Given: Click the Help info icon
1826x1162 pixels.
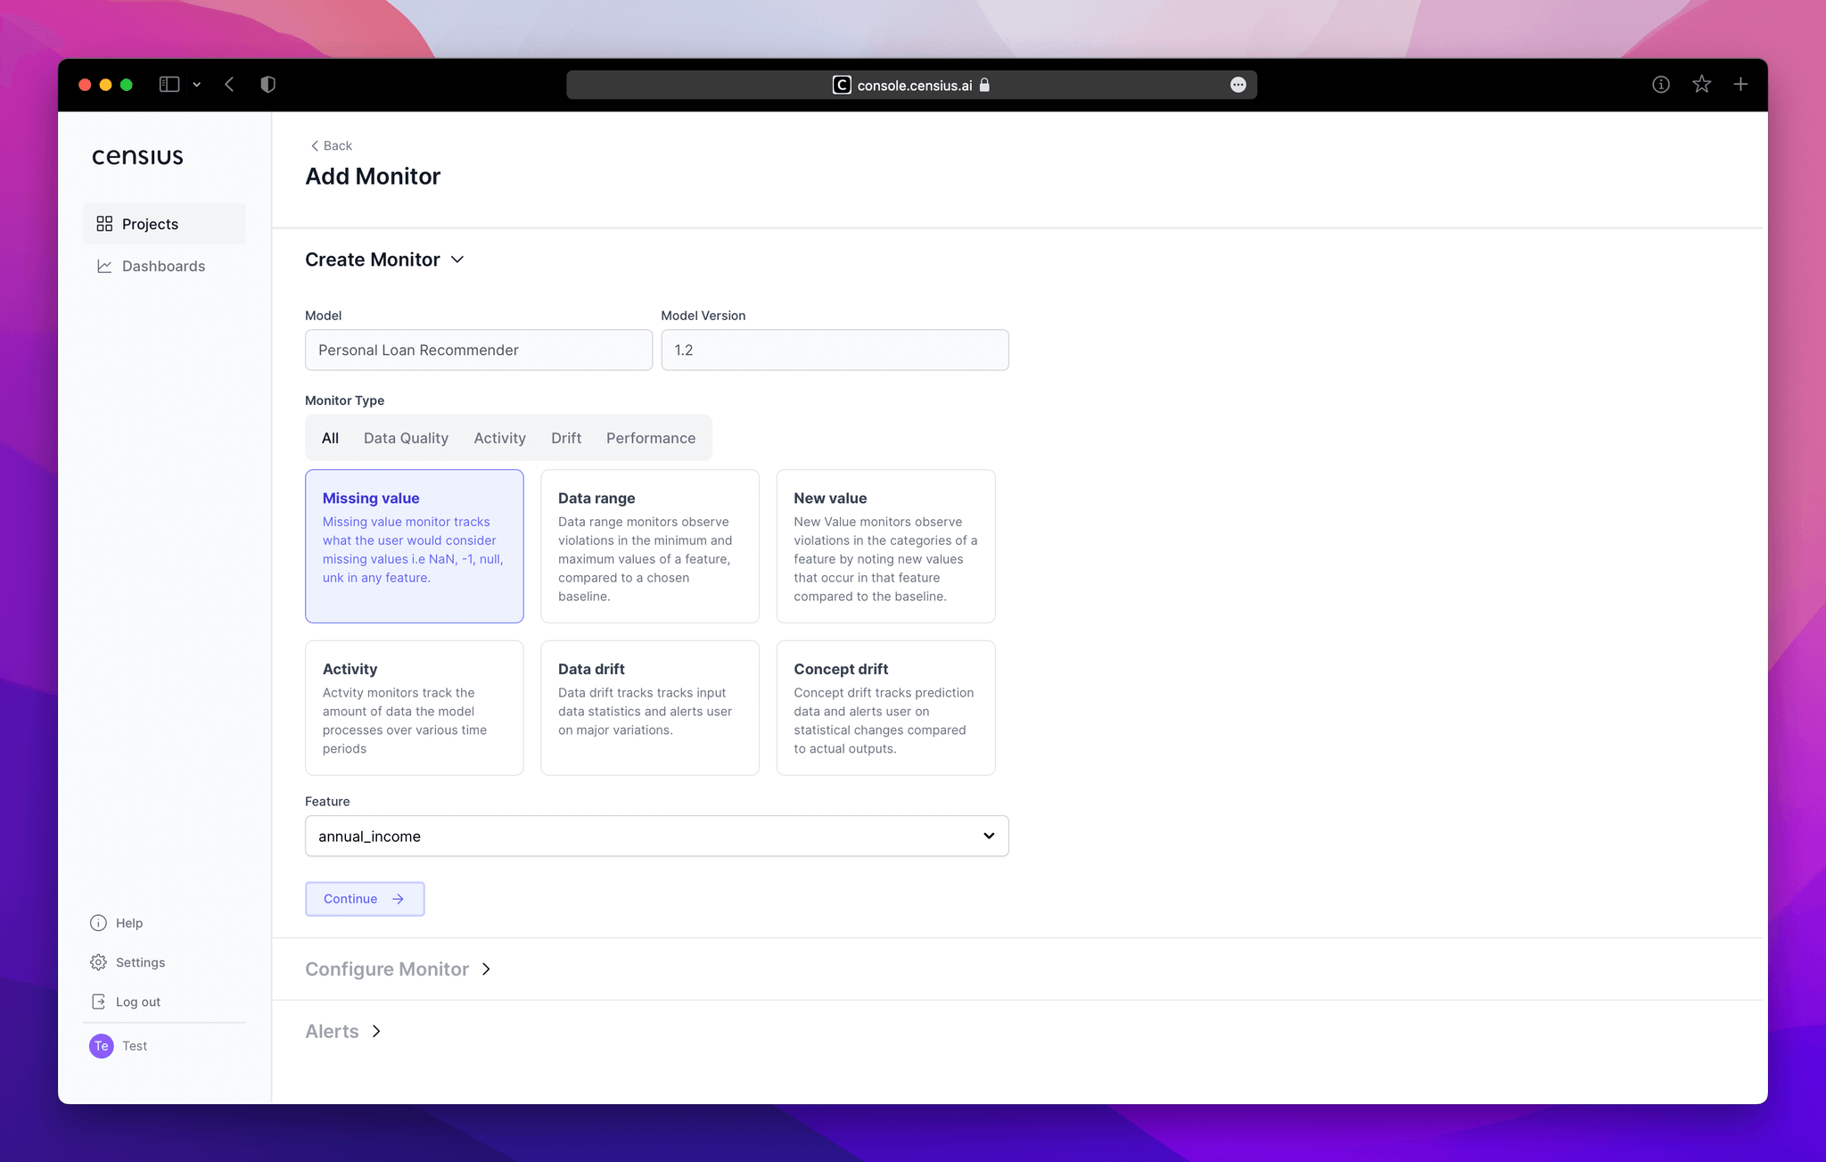Looking at the screenshot, I should point(98,923).
